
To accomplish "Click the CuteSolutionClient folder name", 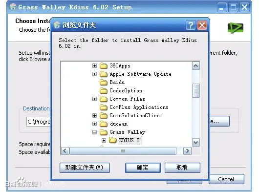I will click(x=136, y=116).
